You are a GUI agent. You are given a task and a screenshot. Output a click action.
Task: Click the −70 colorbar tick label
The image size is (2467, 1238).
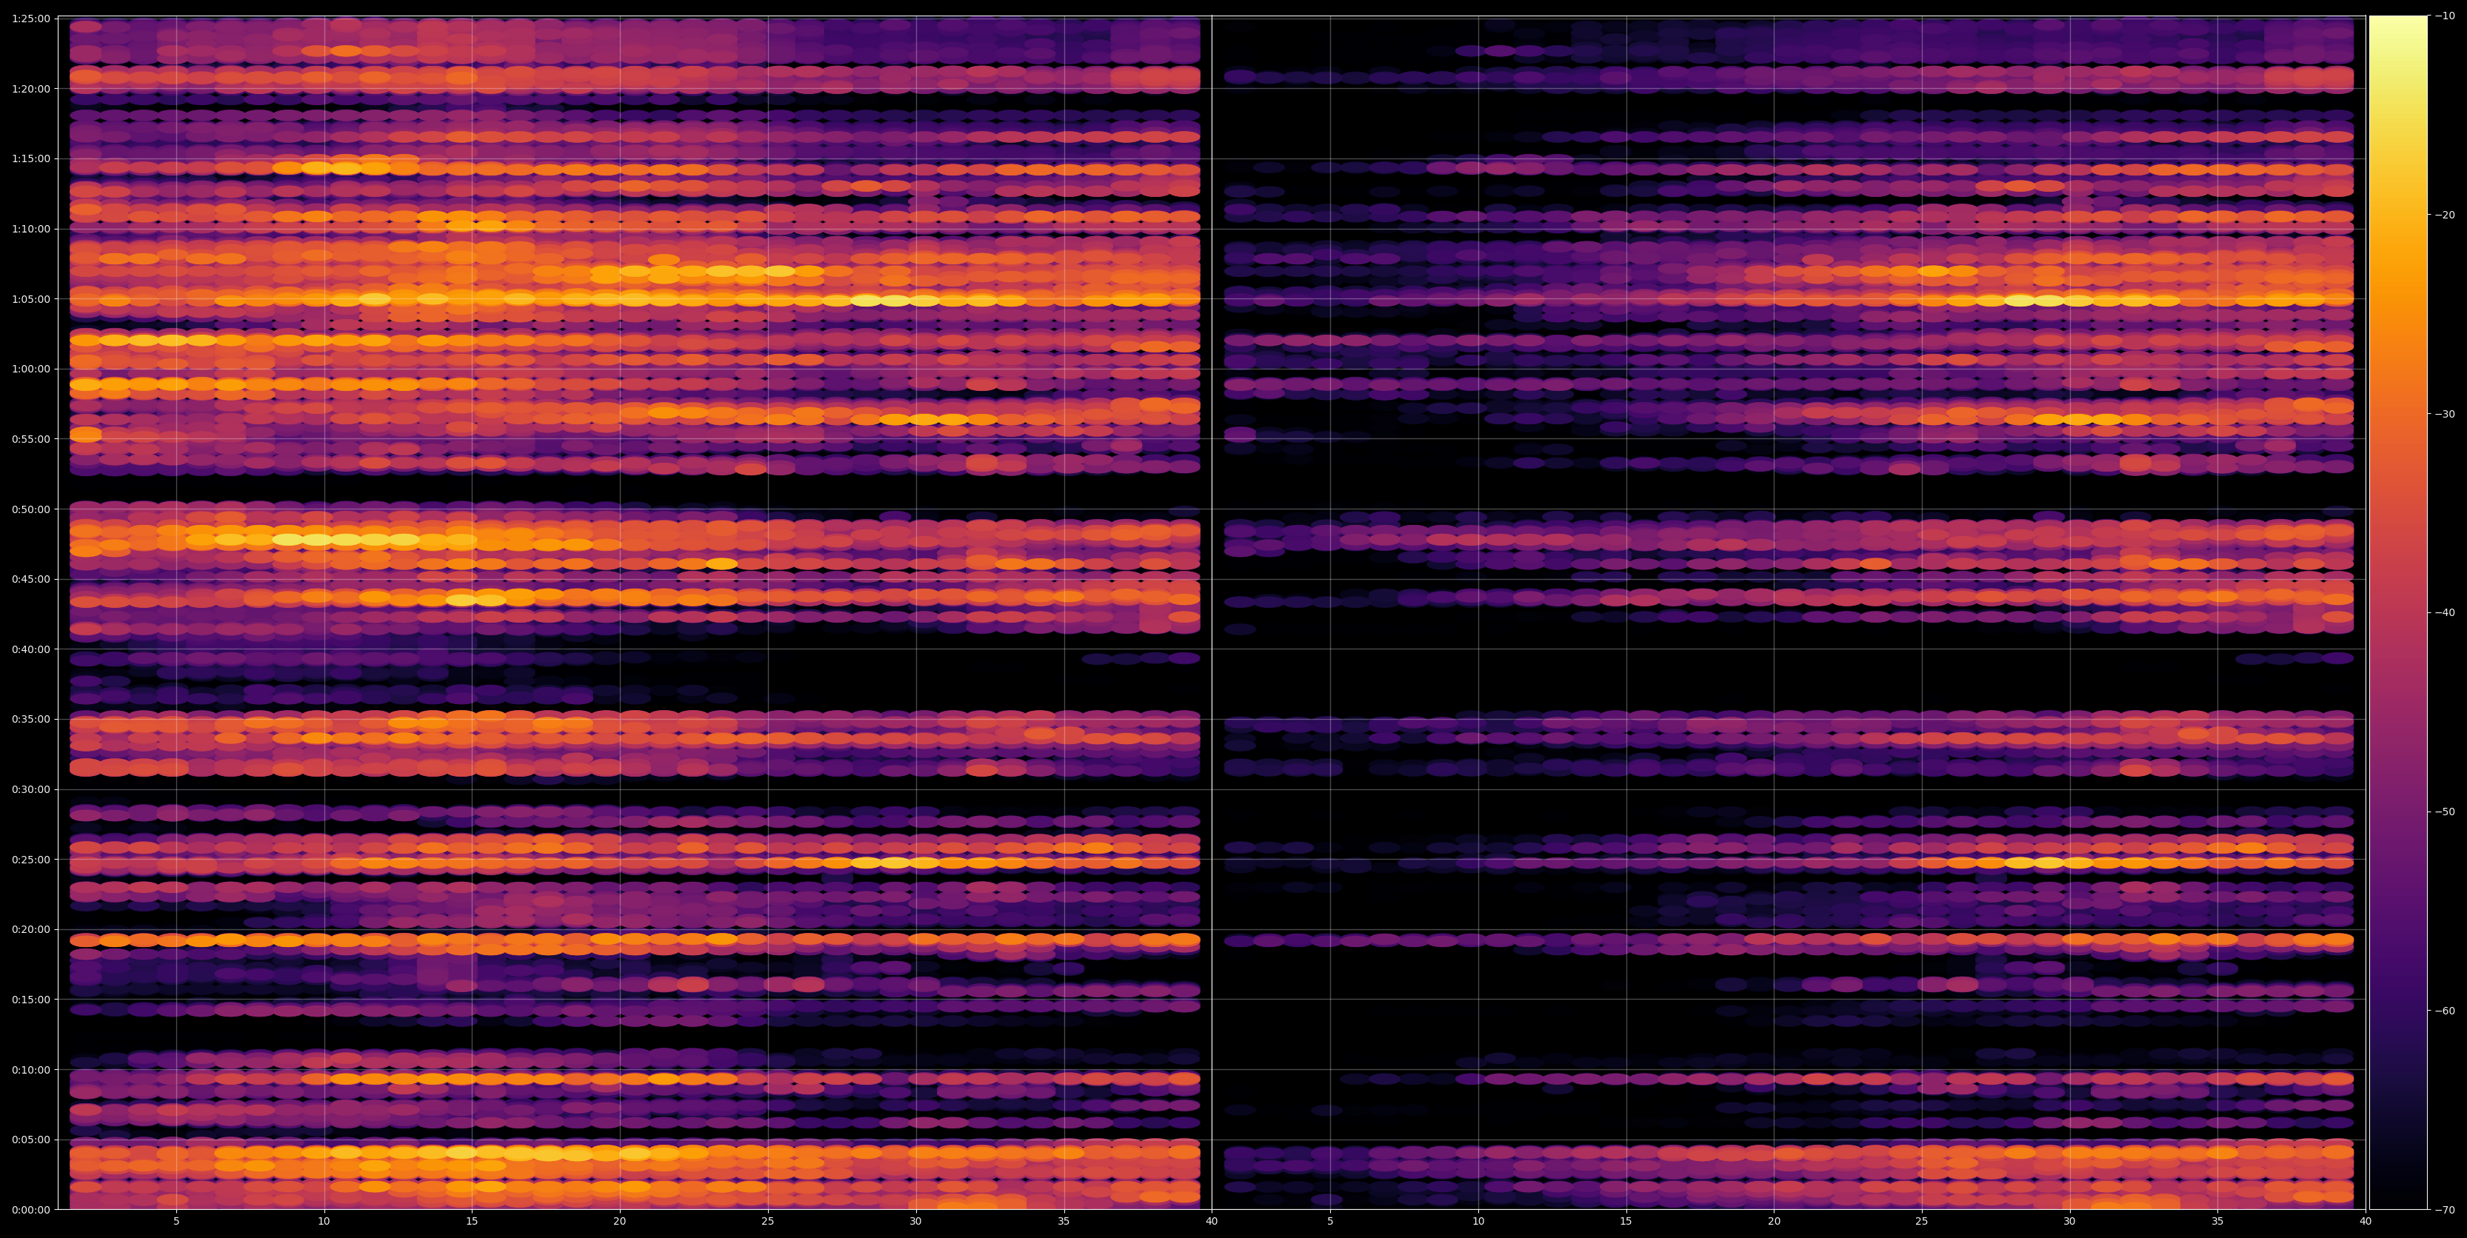pyautogui.click(x=2444, y=1210)
